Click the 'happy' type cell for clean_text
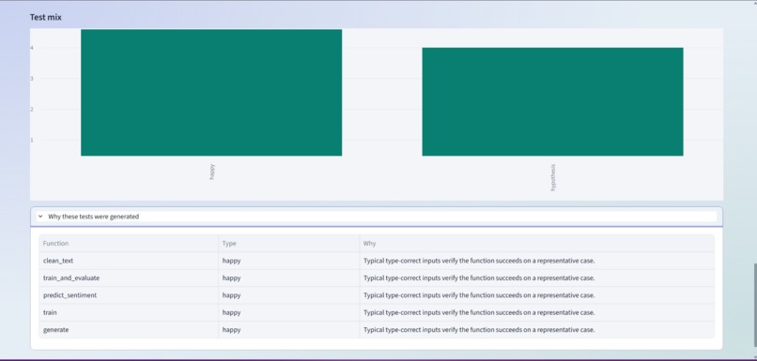Screen dimensions: 757x361 (288, 261)
